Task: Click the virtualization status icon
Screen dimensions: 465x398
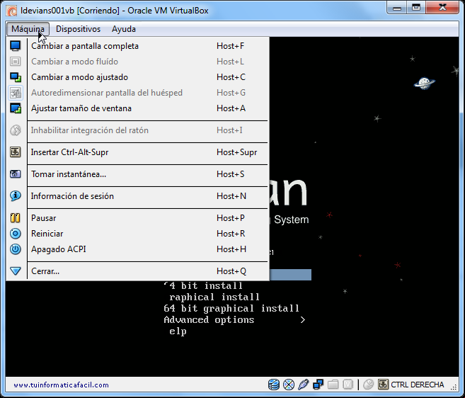Action: [x=348, y=385]
